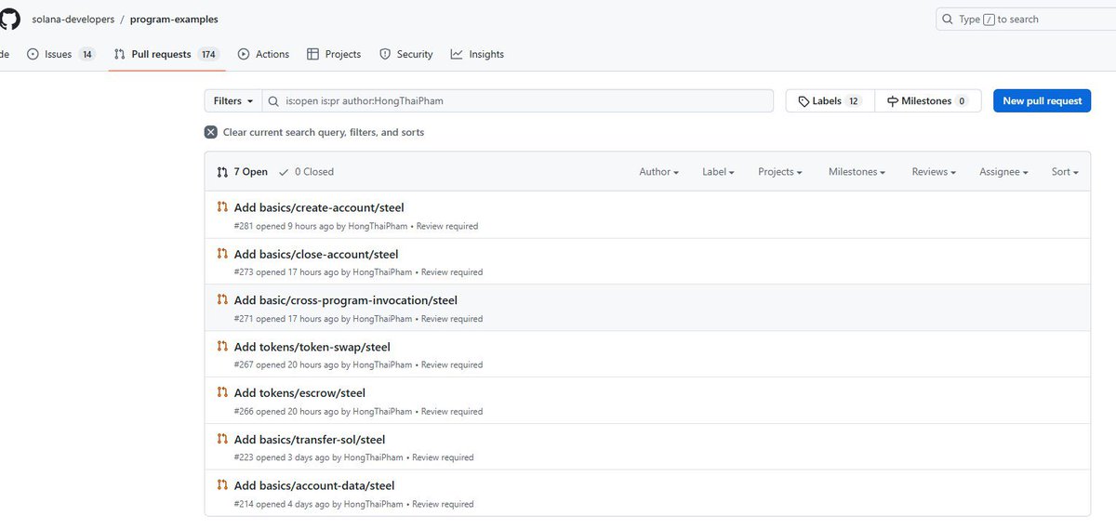
Task: Open the Labels 12 button
Action: coord(830,101)
